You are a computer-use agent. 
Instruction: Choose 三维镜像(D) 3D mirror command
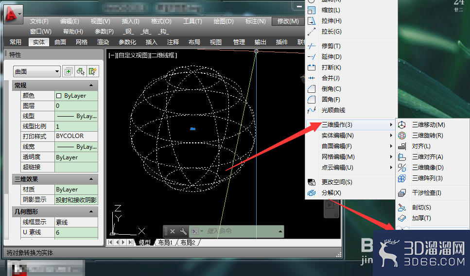428,168
